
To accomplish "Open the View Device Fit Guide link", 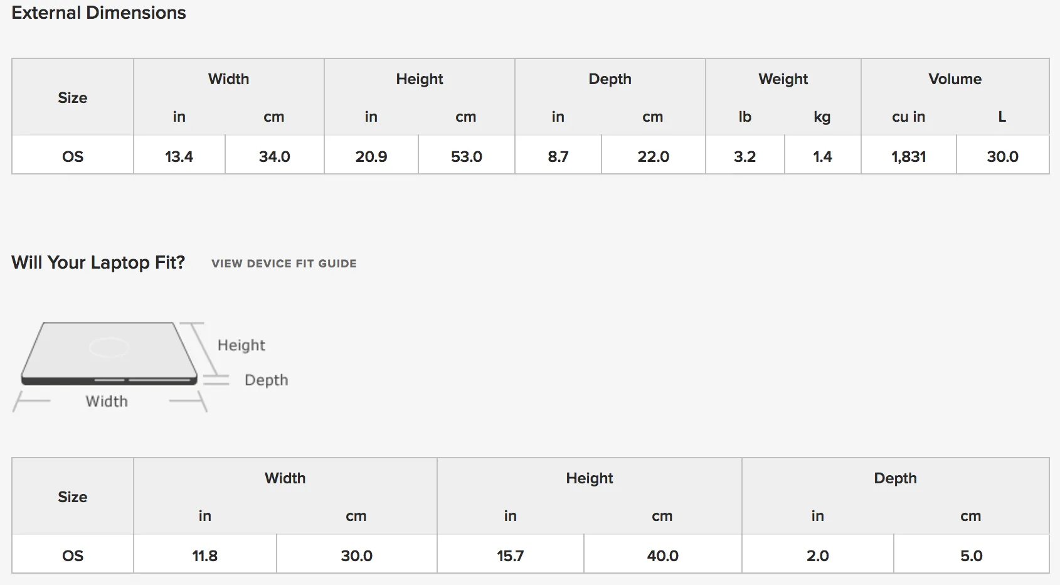I will [x=284, y=264].
